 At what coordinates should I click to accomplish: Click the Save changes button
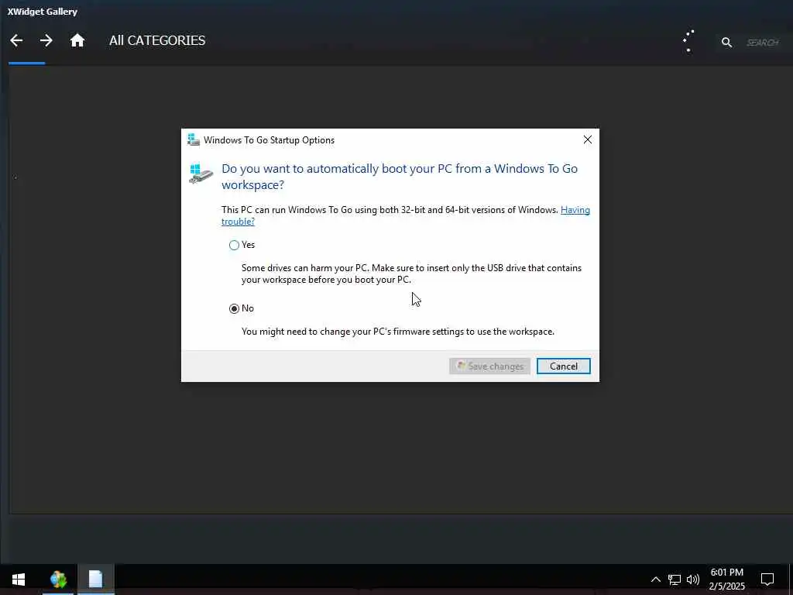489,366
